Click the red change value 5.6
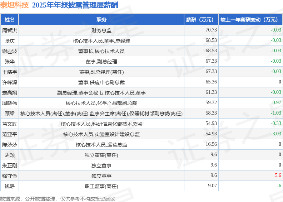This screenshot has height=202, width=283. (x=278, y=175)
